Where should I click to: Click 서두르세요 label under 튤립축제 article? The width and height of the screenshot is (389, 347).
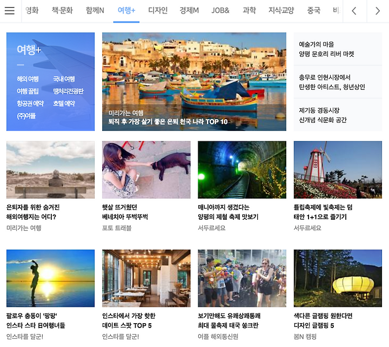(307, 228)
